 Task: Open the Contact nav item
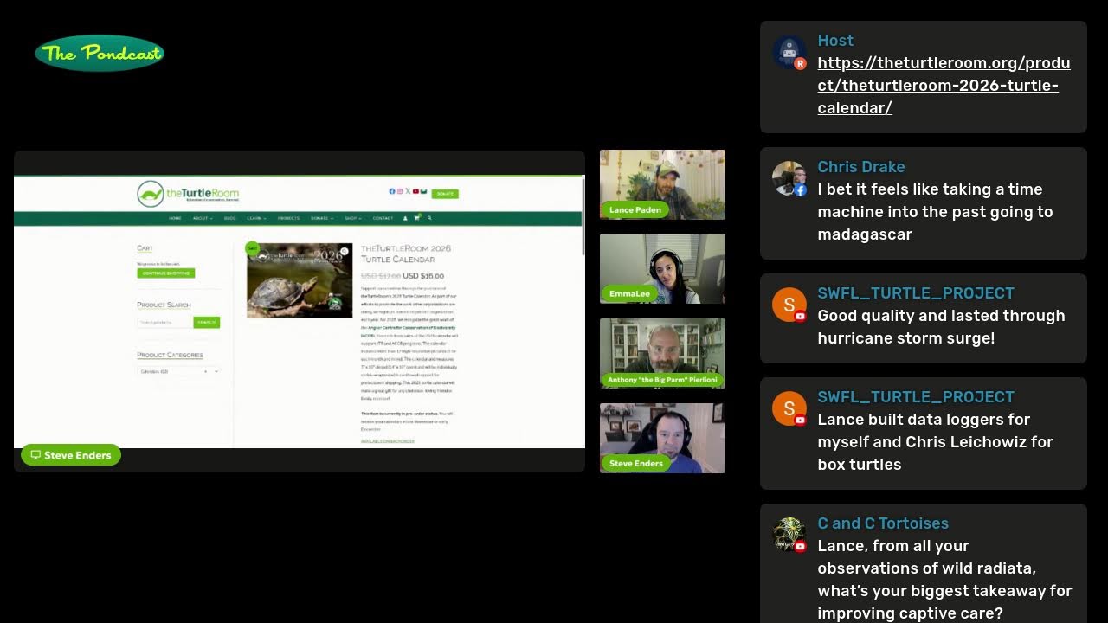point(383,218)
